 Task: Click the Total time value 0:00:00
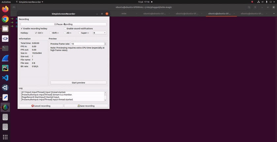[x=36, y=43]
